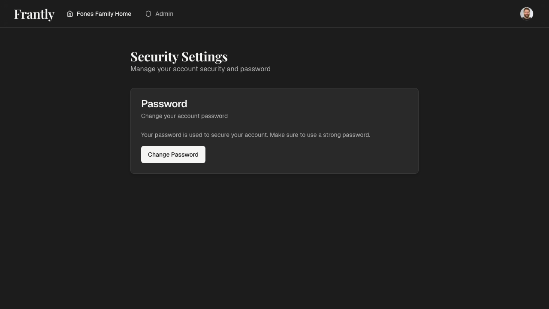The height and width of the screenshot is (309, 549).
Task: Select the Frantly wordmark to go home
Action: coord(34,14)
